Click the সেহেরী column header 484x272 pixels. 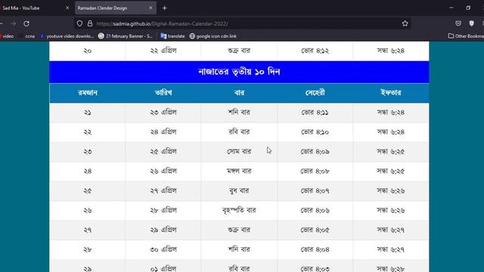click(315, 93)
